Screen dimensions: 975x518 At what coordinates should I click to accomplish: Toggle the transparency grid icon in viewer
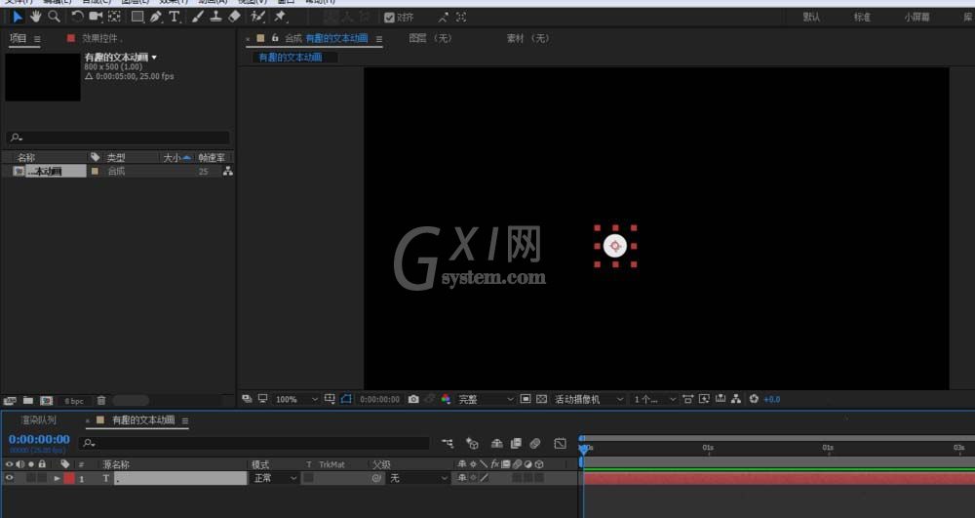pyautogui.click(x=541, y=399)
